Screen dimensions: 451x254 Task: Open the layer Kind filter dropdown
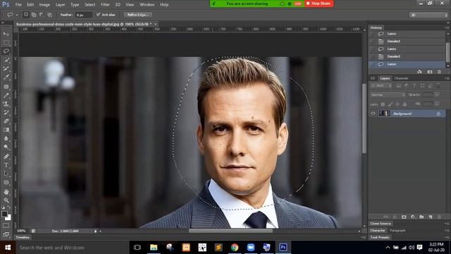(381, 86)
